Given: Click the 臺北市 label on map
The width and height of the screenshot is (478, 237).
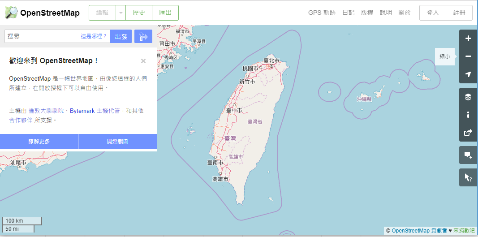Looking at the screenshot, I should (271, 61).
